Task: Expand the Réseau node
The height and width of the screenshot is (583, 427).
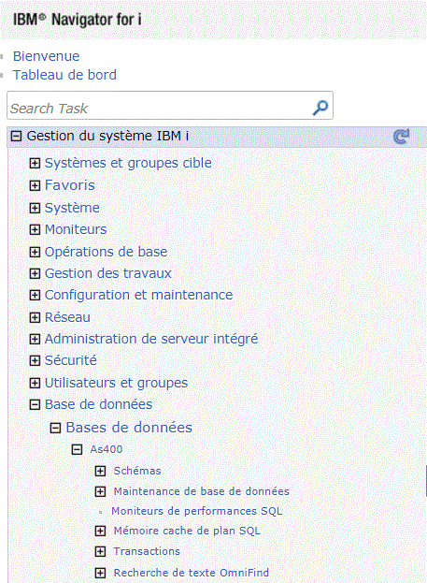Action: tap(35, 317)
